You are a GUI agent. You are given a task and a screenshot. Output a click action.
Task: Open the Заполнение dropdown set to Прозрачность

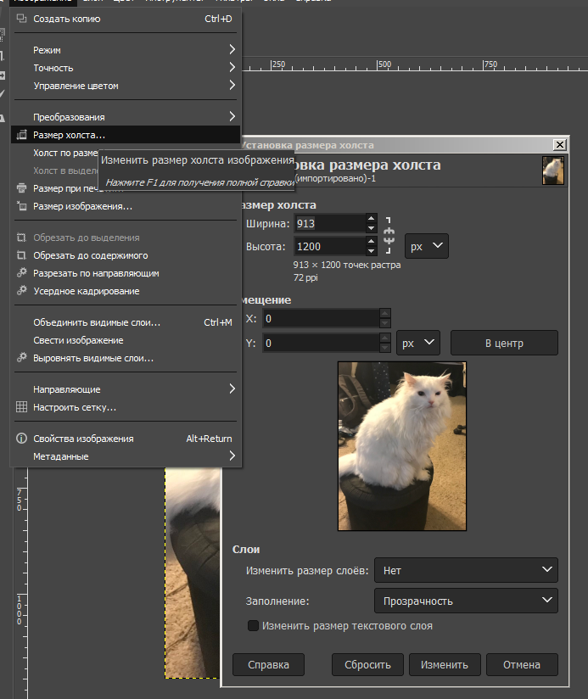466,601
